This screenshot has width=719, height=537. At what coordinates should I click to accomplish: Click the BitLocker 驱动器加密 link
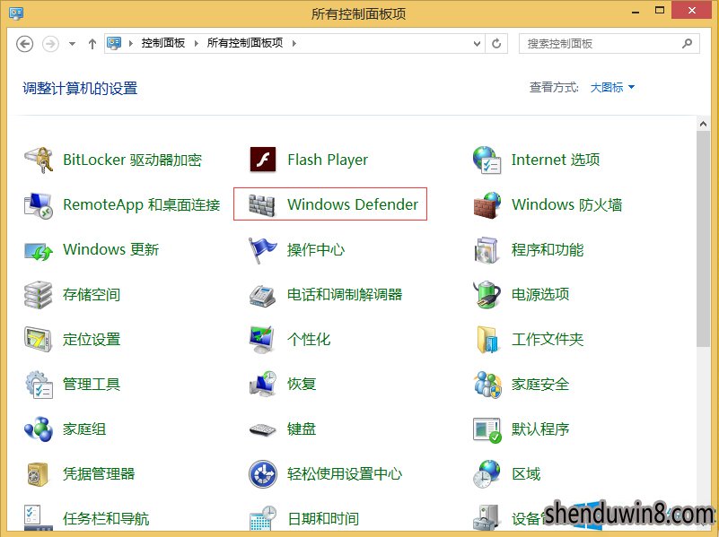coord(133,160)
